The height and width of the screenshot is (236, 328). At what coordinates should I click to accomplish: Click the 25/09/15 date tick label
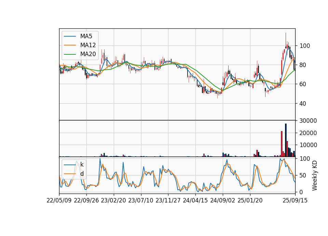[295, 200]
